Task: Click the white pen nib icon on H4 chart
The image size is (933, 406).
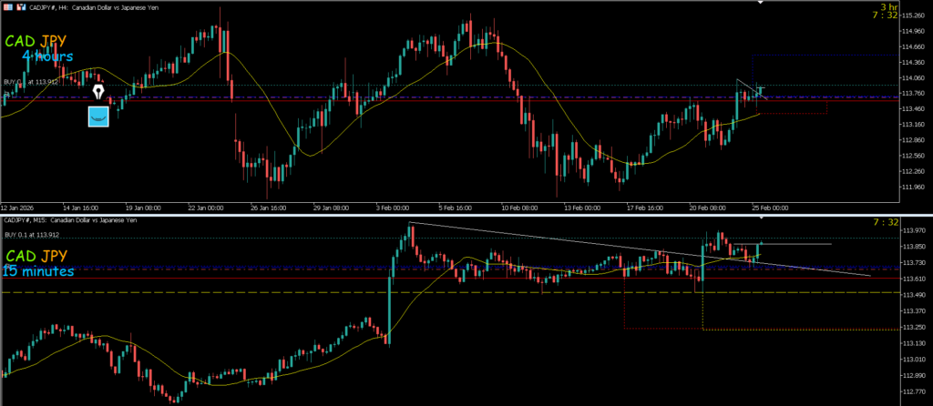Action: click(98, 92)
